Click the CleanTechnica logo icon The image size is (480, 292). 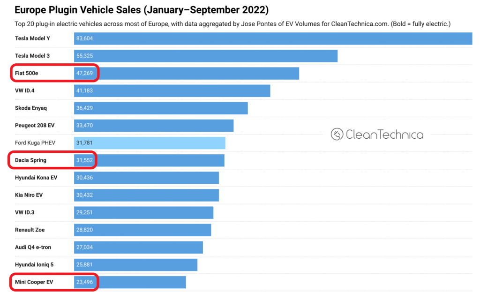click(x=337, y=135)
